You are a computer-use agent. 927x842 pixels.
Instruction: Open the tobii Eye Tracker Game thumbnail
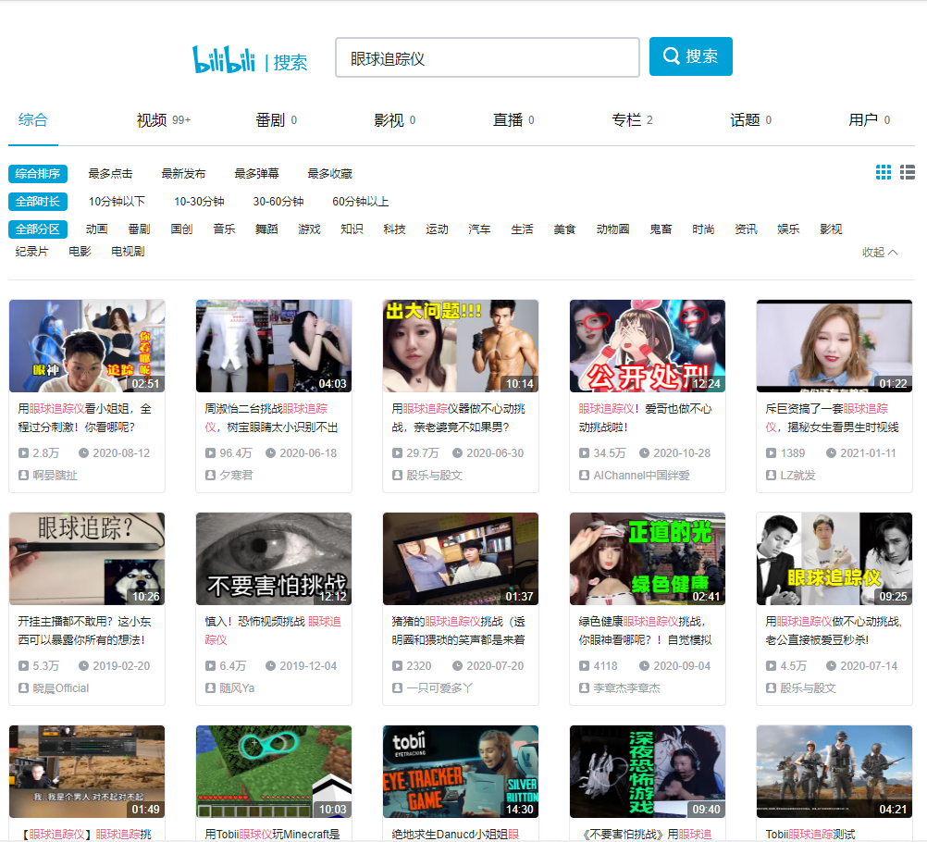click(461, 772)
